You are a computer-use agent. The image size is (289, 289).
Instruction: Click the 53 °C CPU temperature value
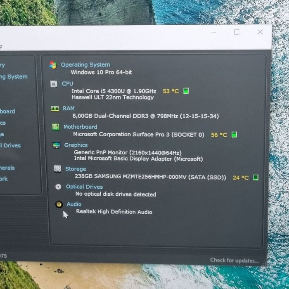click(x=171, y=91)
